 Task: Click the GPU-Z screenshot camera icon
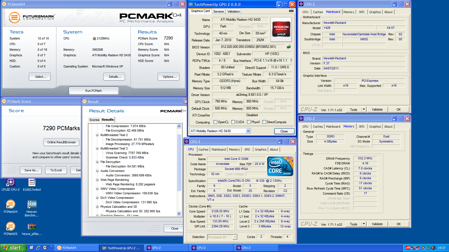[291, 11]
